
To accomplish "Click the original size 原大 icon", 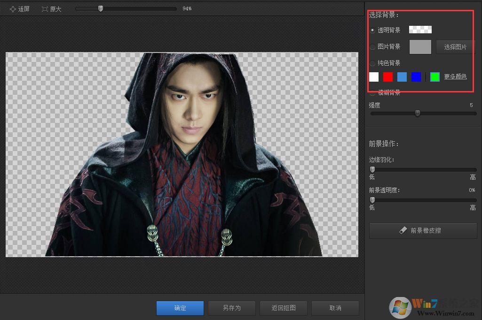I will (45, 9).
